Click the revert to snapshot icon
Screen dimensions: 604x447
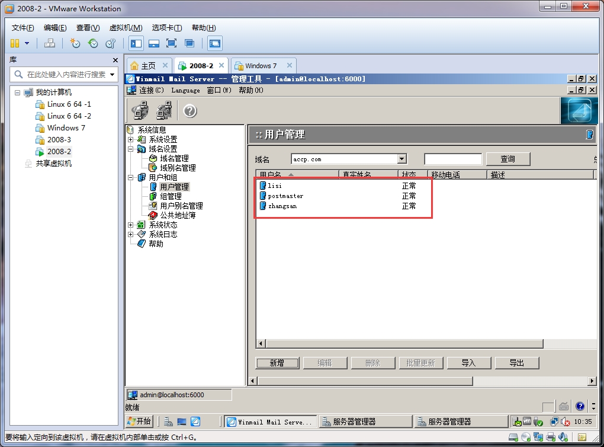click(93, 43)
